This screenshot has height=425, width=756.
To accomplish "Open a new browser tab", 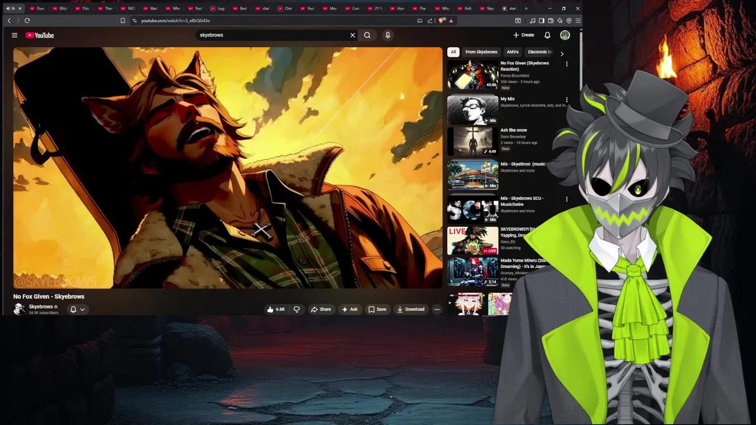I will (x=527, y=8).
